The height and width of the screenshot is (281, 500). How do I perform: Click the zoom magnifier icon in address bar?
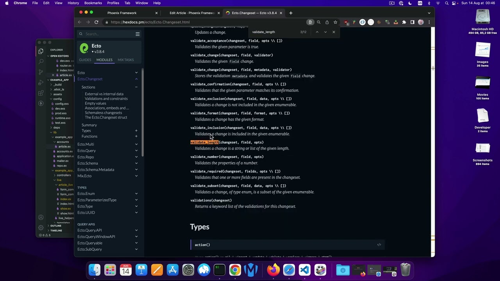319,22
